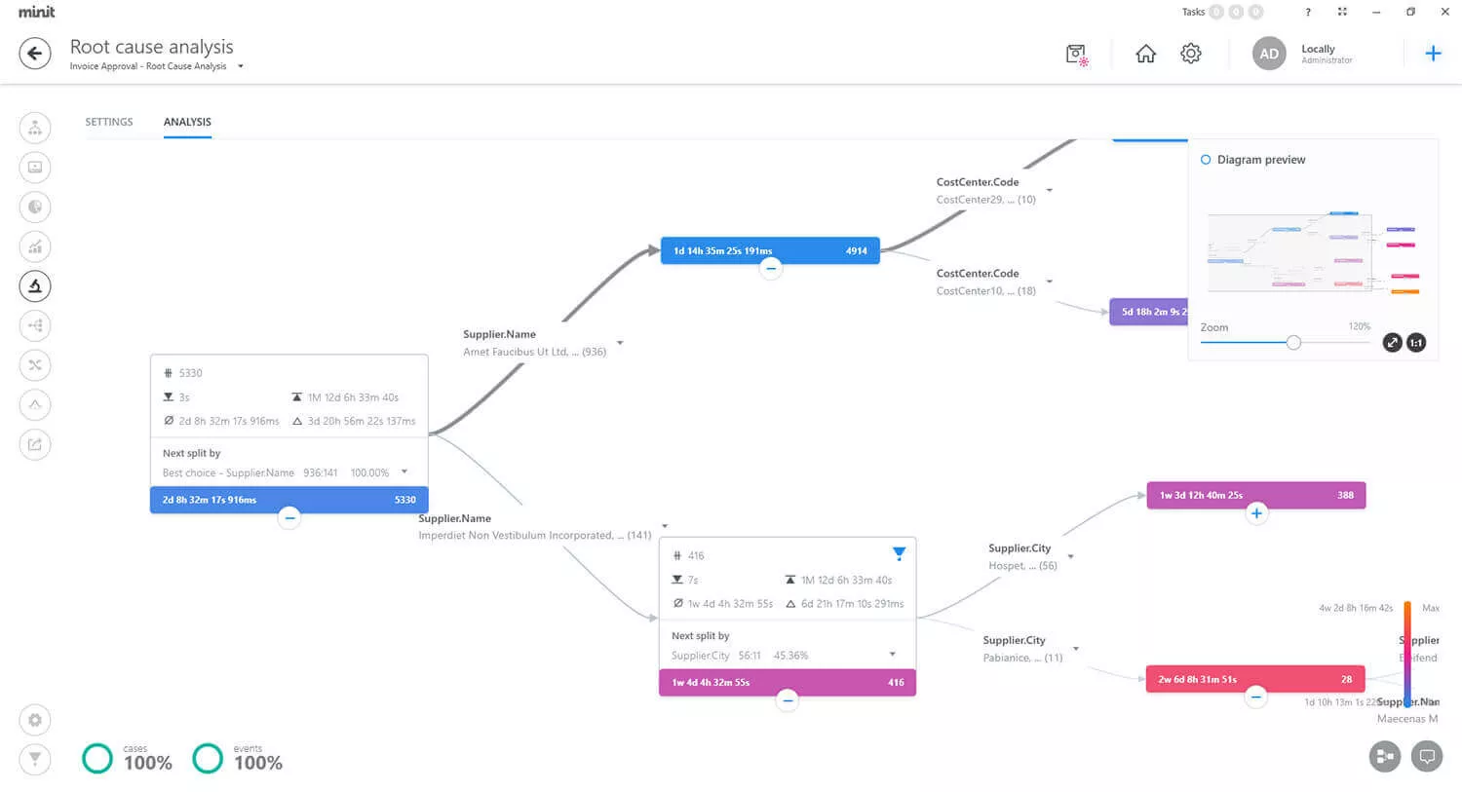Toggle the Diagram preview radio circle
This screenshot has height=792, width=1462.
point(1206,160)
